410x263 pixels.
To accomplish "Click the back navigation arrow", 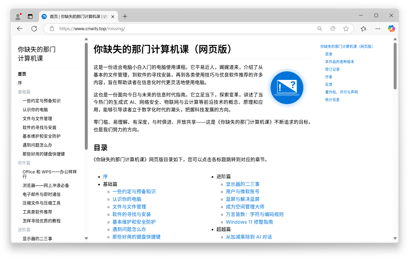I will tap(19, 29).
